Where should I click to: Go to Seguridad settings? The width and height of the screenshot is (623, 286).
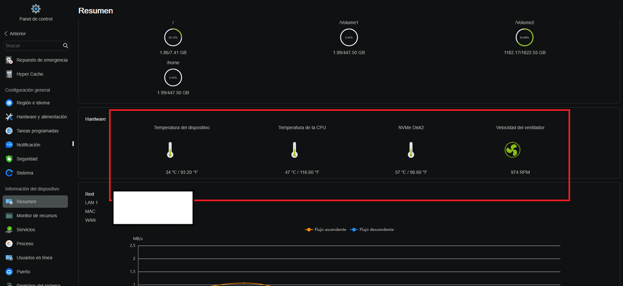pos(35,159)
